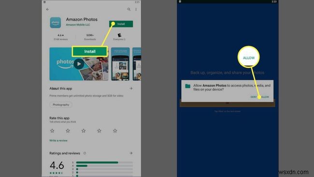This screenshot has height=177, width=314.
Task: Open the three-dot overflow menu
Action: (x=136, y=9)
